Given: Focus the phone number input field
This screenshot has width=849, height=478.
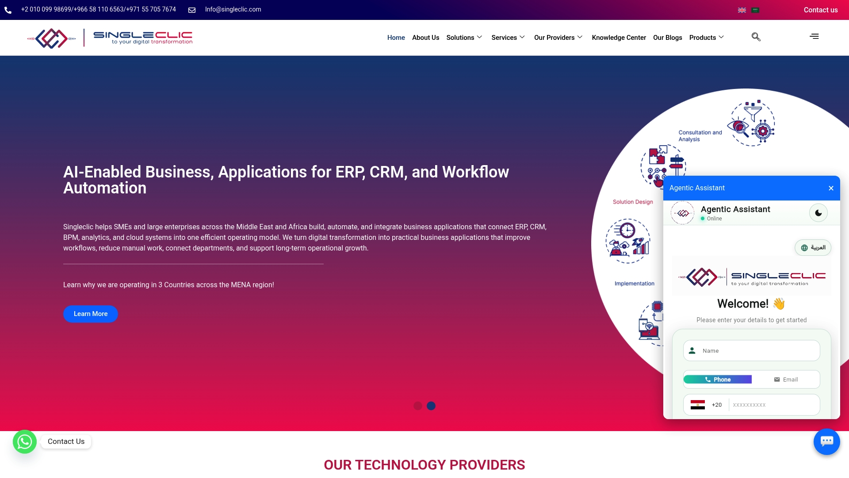Looking at the screenshot, I should [774, 405].
